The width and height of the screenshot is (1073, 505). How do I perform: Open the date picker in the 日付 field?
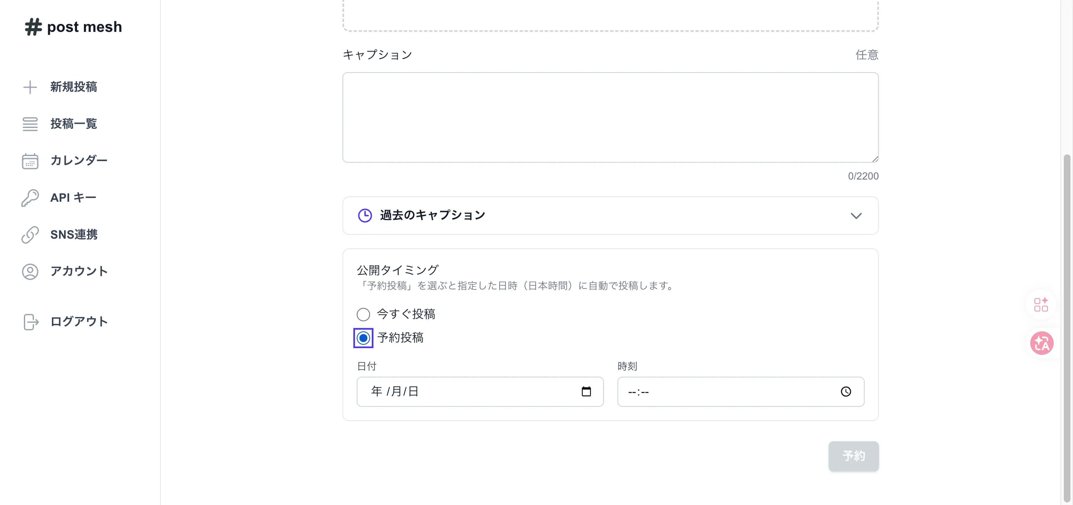coord(587,391)
